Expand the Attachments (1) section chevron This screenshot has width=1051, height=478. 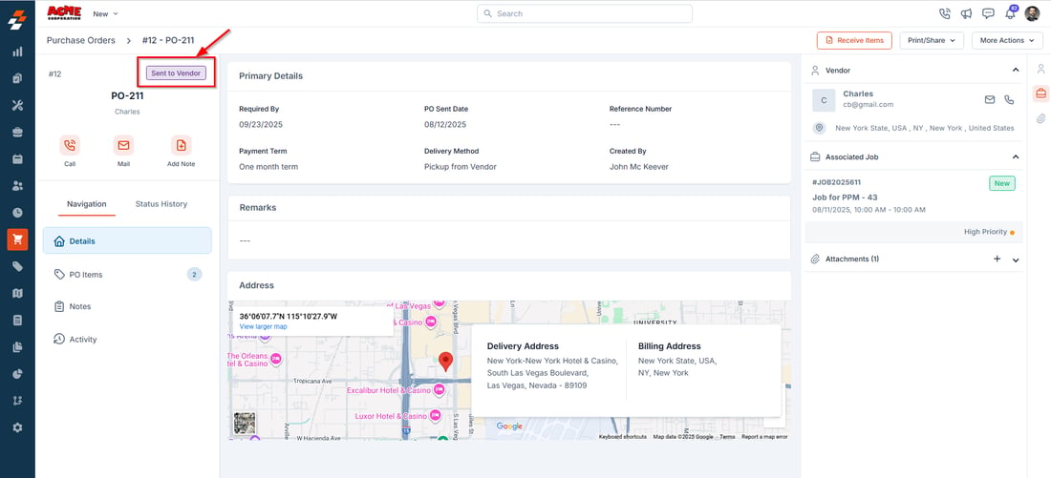pyautogui.click(x=1016, y=260)
